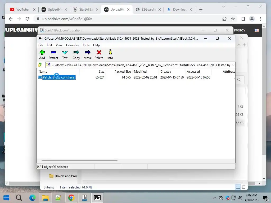The width and height of the screenshot is (271, 203).
Task: Bookmark this page with the star icon
Action: pos(233,19)
